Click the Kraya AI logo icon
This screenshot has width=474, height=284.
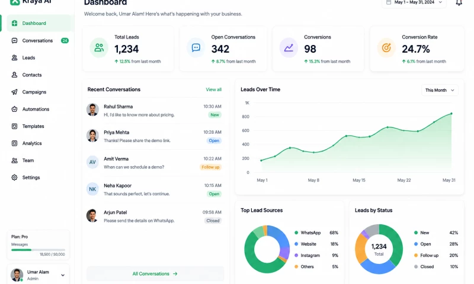pyautogui.click(x=15, y=2)
